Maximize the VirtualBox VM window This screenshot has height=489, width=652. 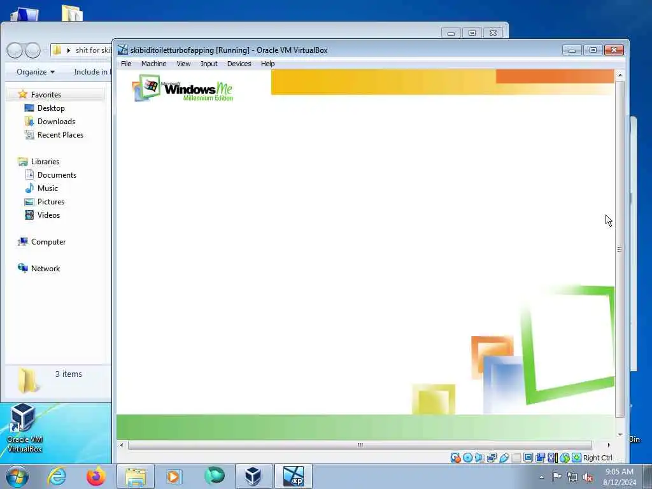[x=593, y=50]
